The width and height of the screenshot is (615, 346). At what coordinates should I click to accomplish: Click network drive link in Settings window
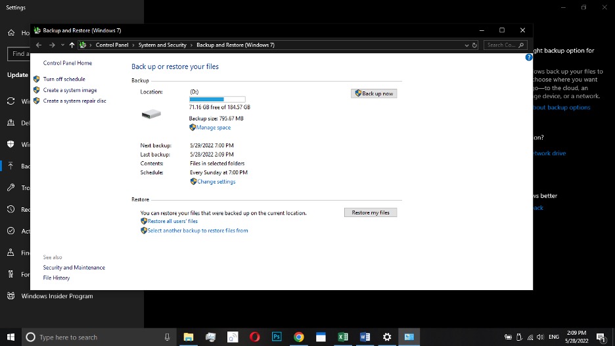[x=549, y=153]
